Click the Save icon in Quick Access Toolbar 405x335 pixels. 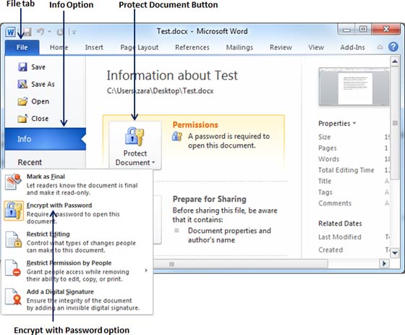click(27, 32)
